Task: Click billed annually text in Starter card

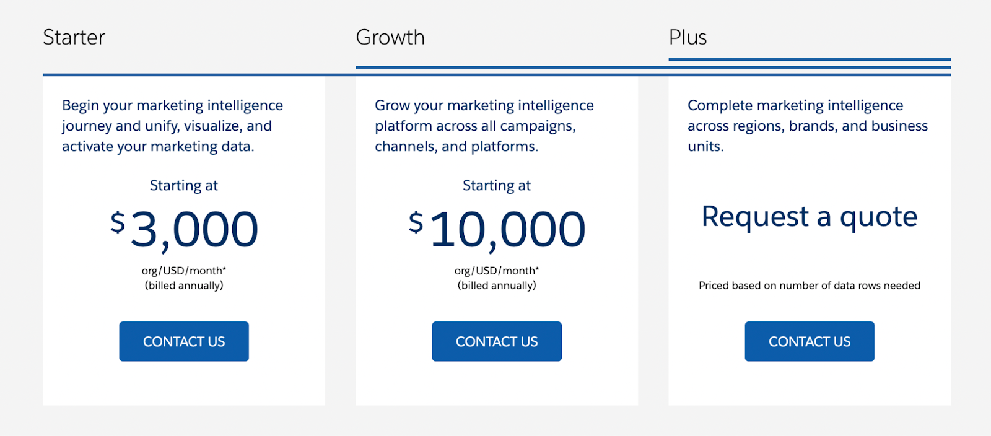Action: pos(184,286)
